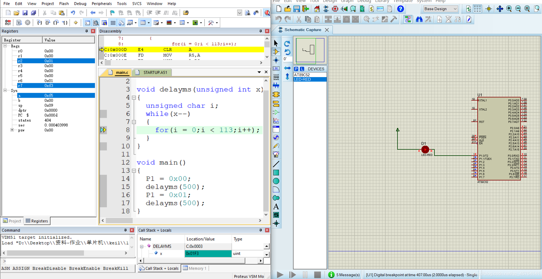The image size is (542, 279).
Task: Click the Start/Stop Debug Session icon in Keil
Action: 267,13
